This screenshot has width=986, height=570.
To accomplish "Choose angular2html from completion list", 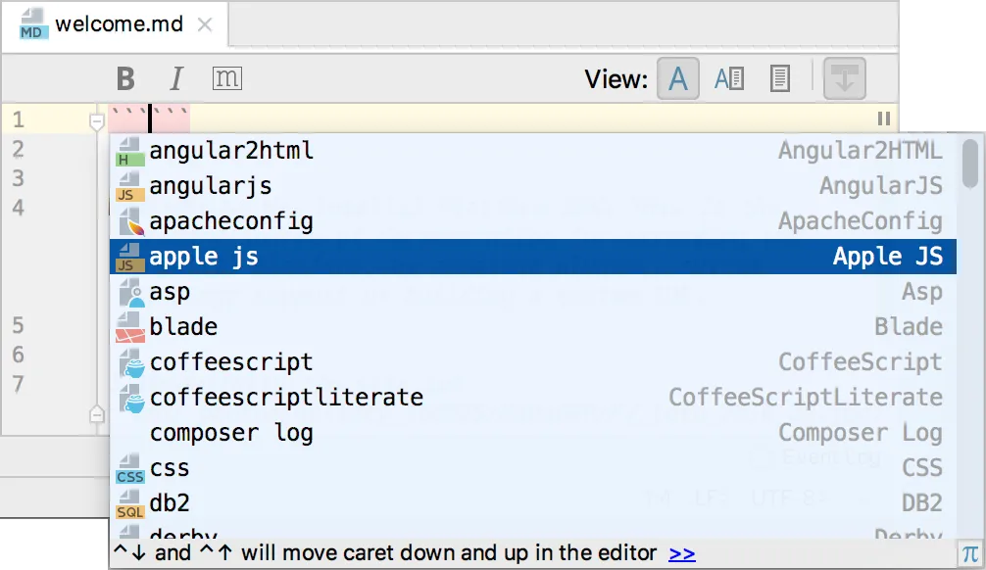I will 231,151.
